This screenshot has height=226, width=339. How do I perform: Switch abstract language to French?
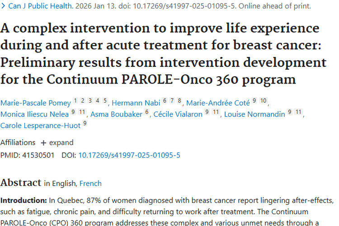coord(90,184)
